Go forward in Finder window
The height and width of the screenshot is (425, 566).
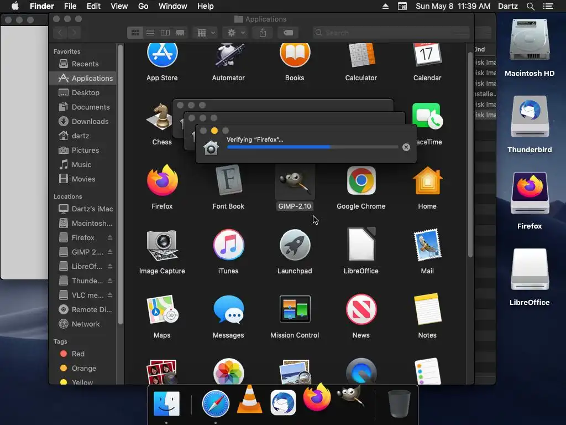pyautogui.click(x=74, y=33)
